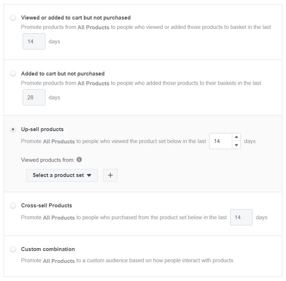The image size is (286, 281).
Task: Click the Up-sell days input showing 14
Action: [221, 141]
